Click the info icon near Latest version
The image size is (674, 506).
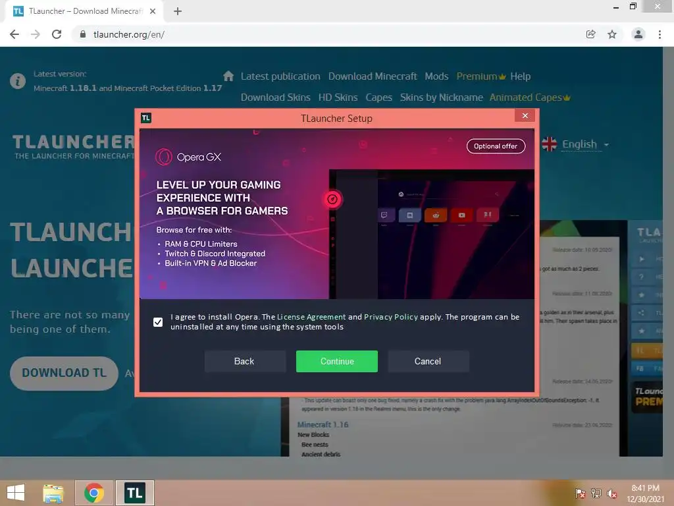coord(18,81)
